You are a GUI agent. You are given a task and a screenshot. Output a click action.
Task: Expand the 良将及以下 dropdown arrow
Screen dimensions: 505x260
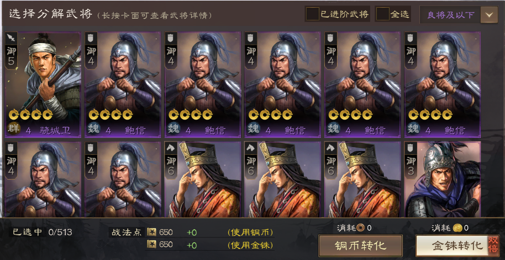489,15
